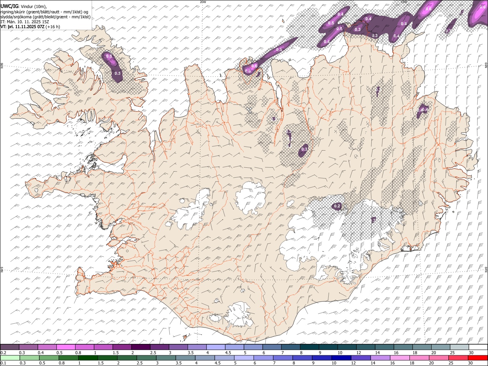Pick the red rain swatch between 25 and 30
The height and width of the screenshot is (366, 488).
pyautogui.click(x=458, y=358)
